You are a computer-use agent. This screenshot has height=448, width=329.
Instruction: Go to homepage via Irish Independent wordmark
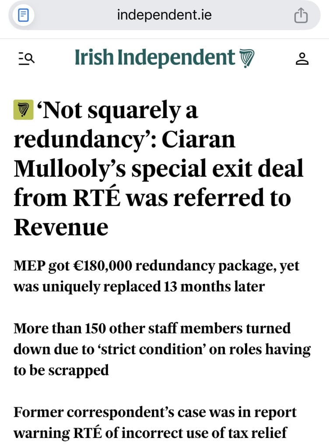[155, 58]
